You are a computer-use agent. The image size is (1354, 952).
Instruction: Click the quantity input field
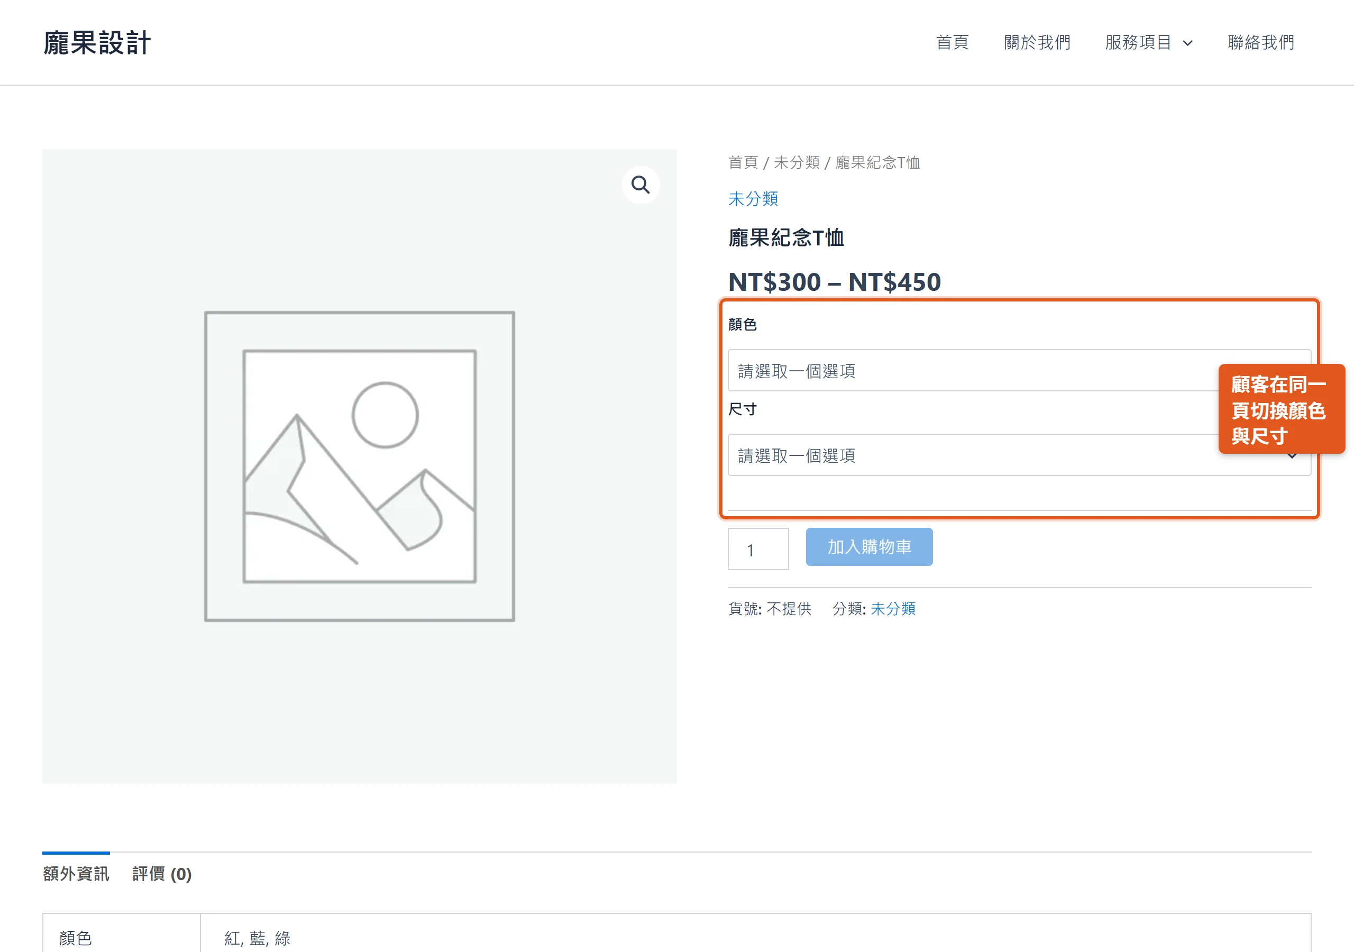[758, 549]
